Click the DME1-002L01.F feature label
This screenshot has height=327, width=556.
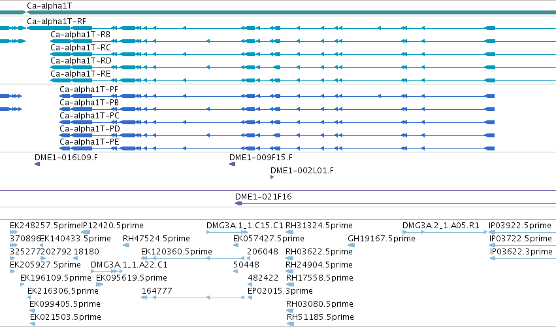click(302, 171)
